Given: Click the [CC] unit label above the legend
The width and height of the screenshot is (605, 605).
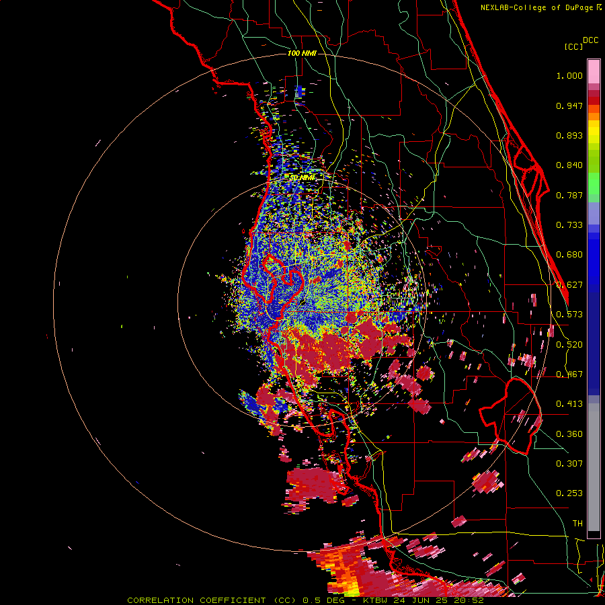Looking at the screenshot, I should 573,46.
